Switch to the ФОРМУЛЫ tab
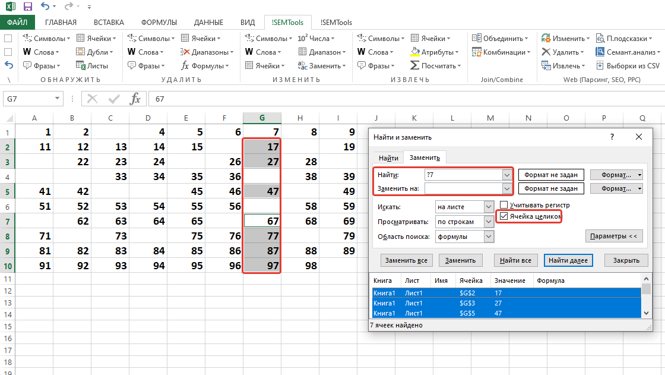The image size is (665, 375). point(159,22)
